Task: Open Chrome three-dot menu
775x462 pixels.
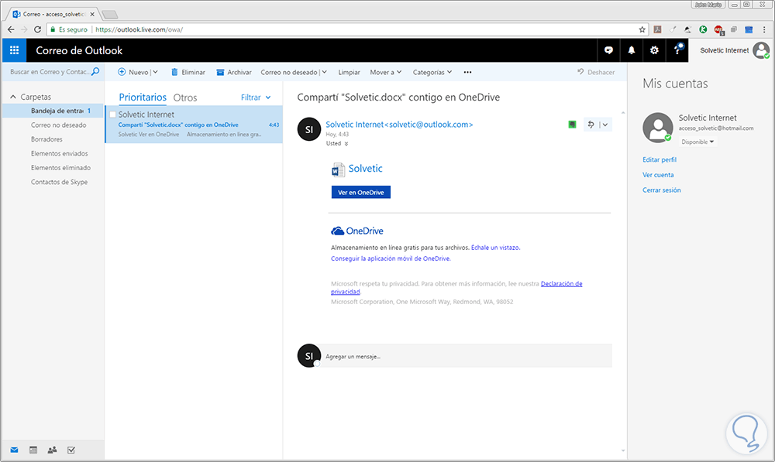Action: pos(764,29)
